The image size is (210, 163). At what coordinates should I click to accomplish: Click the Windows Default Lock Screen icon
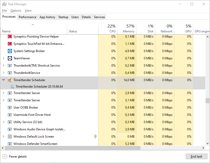click(x=10, y=137)
